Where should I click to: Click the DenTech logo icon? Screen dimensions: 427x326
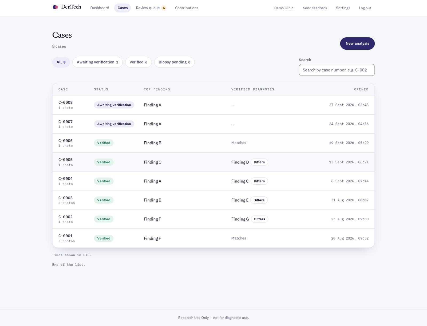pyautogui.click(x=56, y=7)
